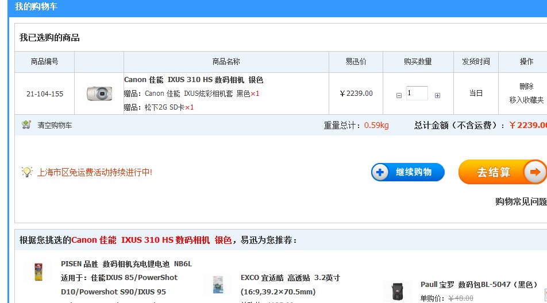Decrease quantity with the minus icon

point(399,95)
